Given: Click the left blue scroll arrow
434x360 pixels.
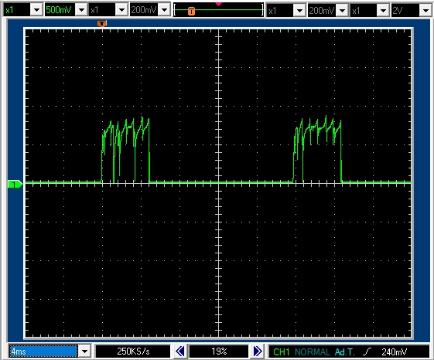Looking at the screenshot, I should pos(180,352).
